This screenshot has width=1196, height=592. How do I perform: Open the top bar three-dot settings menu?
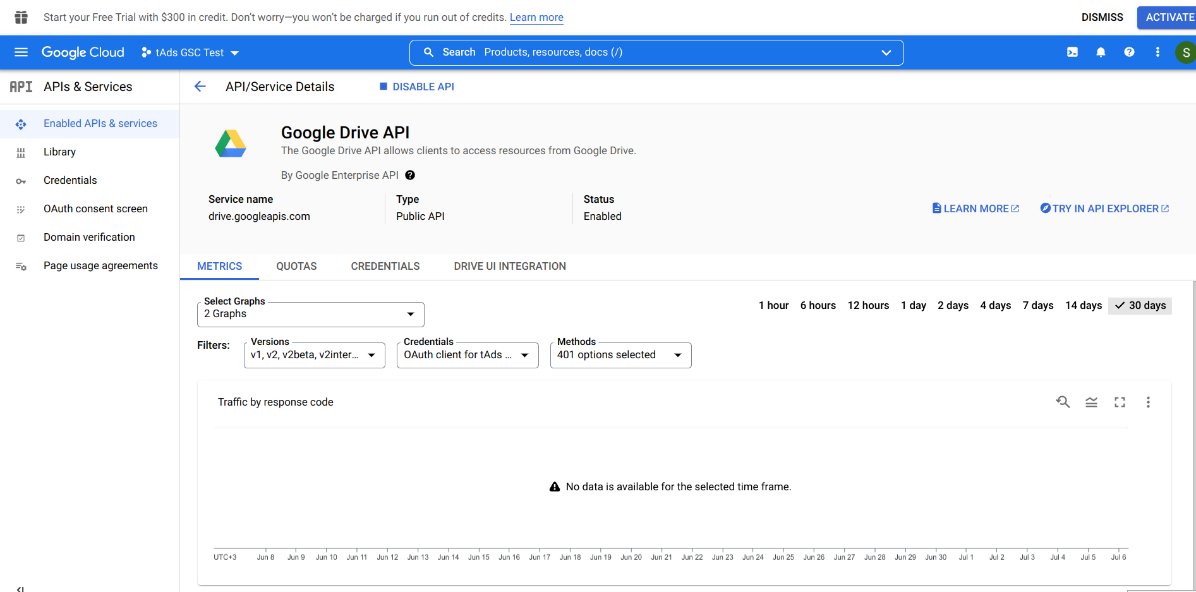[1157, 52]
